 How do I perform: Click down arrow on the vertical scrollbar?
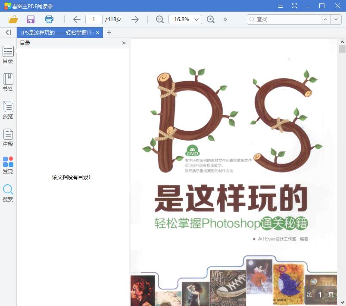point(342,303)
